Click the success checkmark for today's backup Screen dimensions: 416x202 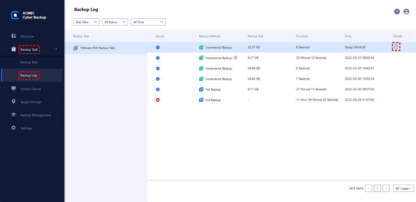158,47
